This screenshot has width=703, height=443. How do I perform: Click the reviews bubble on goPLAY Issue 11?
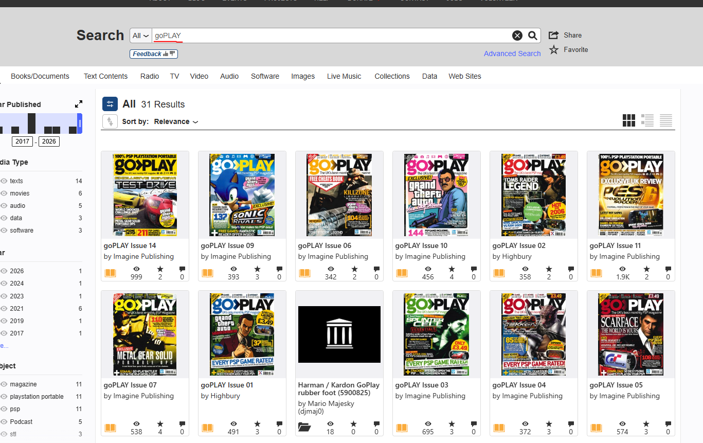668,269
